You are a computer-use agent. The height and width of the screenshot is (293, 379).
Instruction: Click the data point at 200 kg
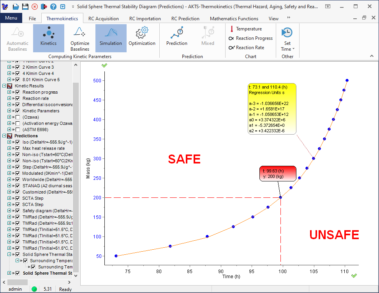pyautogui.click(x=280, y=197)
